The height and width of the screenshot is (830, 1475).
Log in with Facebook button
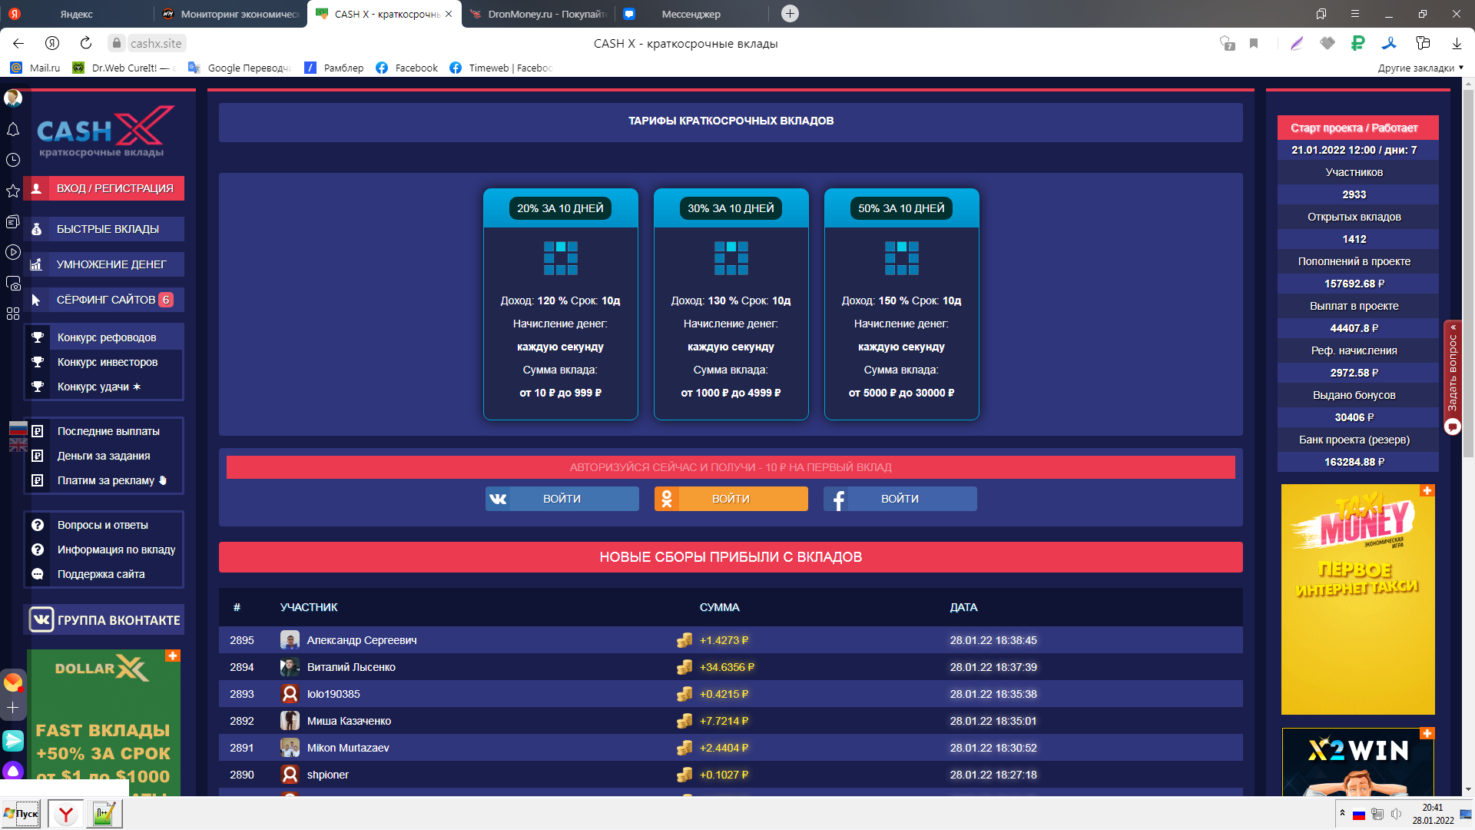(x=900, y=499)
